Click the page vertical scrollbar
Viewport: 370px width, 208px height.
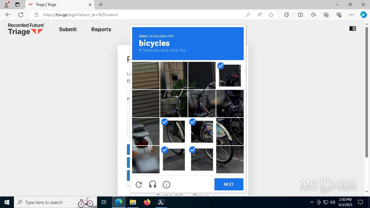367,92
